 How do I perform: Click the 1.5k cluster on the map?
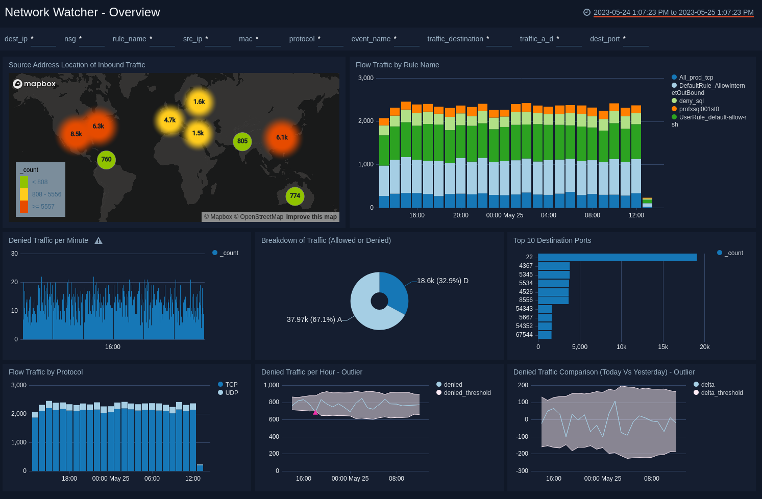pos(198,133)
